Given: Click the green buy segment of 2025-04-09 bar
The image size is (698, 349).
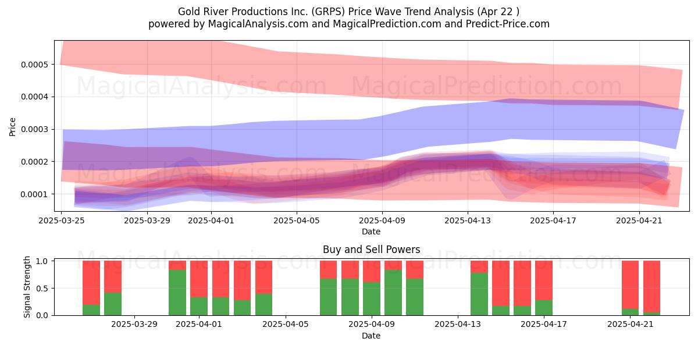Looking at the screenshot, I should coord(372,299).
